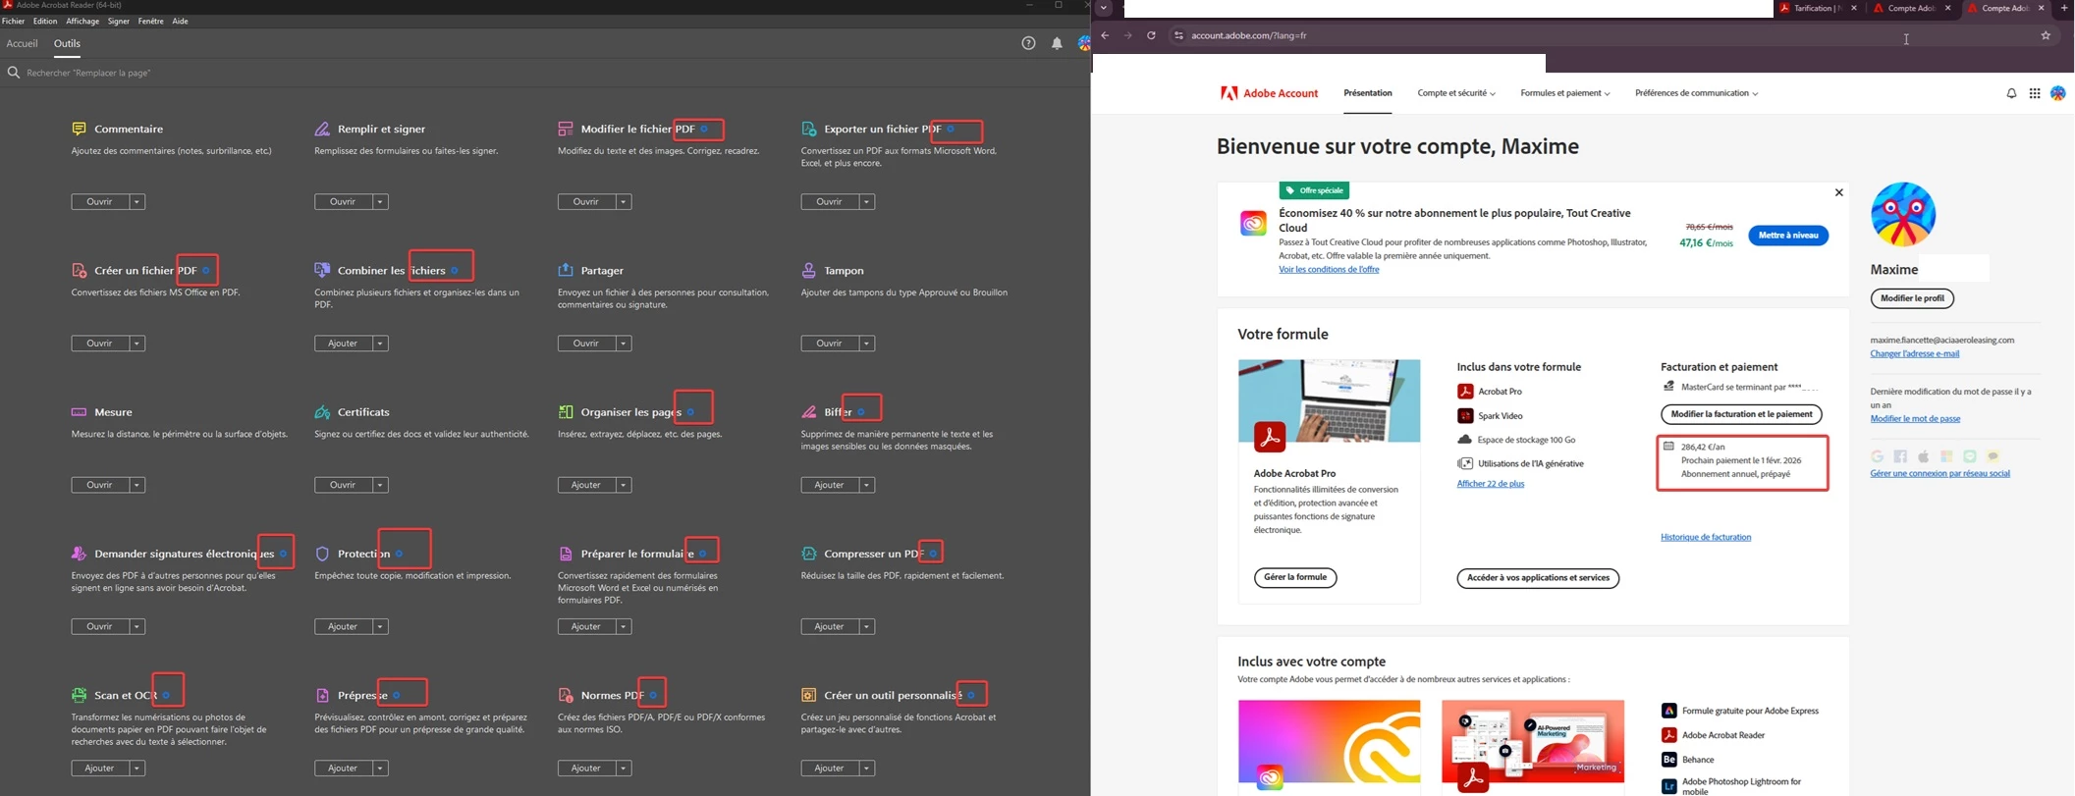Viewport: 2075px width, 796px height.
Task: Click the Normes PDF icon
Action: coord(566,695)
